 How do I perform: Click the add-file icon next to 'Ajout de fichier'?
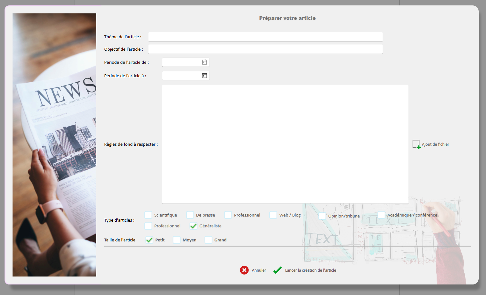coord(416,144)
